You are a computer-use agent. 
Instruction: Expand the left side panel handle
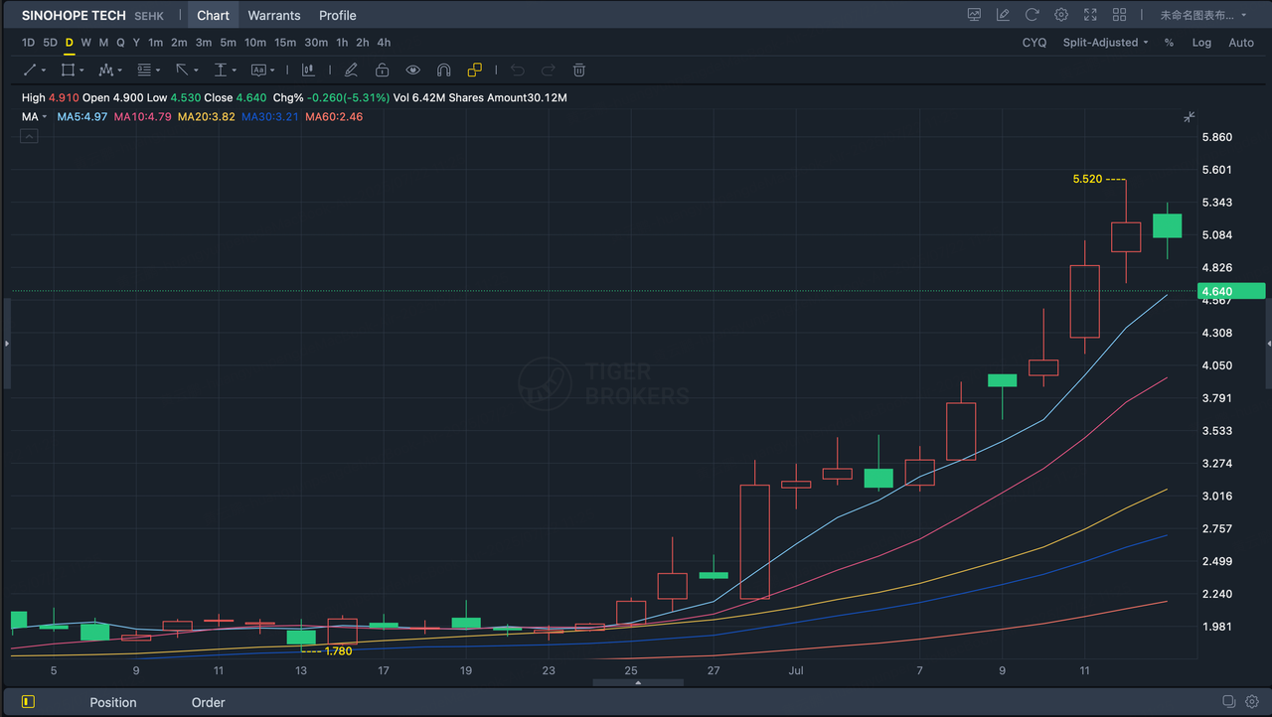click(6, 343)
